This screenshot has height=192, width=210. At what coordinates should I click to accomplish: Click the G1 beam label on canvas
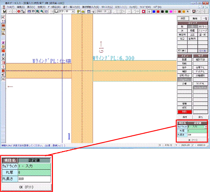click(x=101, y=50)
